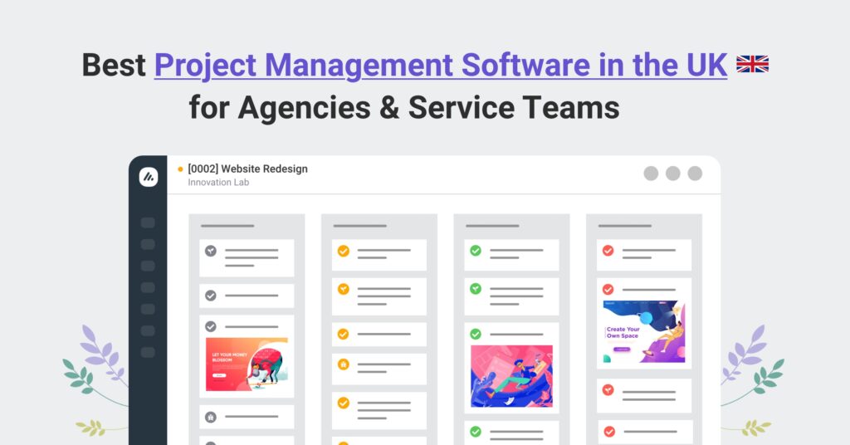Click the red sprout icon in the fourth column
This screenshot has height=445, width=850.
(608, 389)
